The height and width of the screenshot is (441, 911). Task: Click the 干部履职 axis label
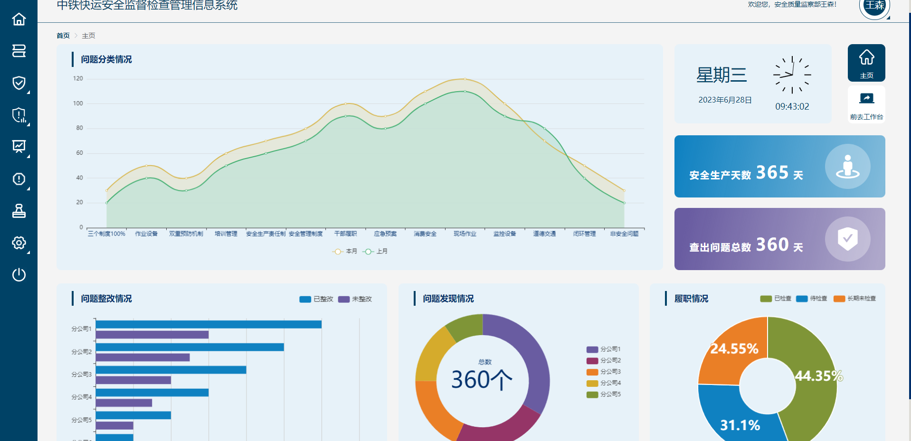(x=345, y=234)
